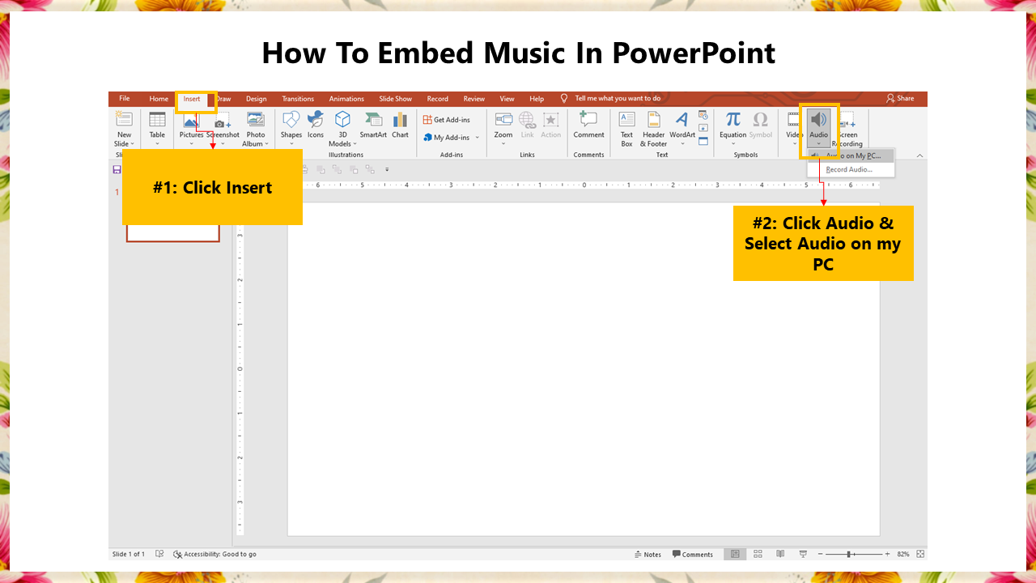1036x583 pixels.
Task: Expand the 3D Models dropdown
Action: click(x=355, y=144)
